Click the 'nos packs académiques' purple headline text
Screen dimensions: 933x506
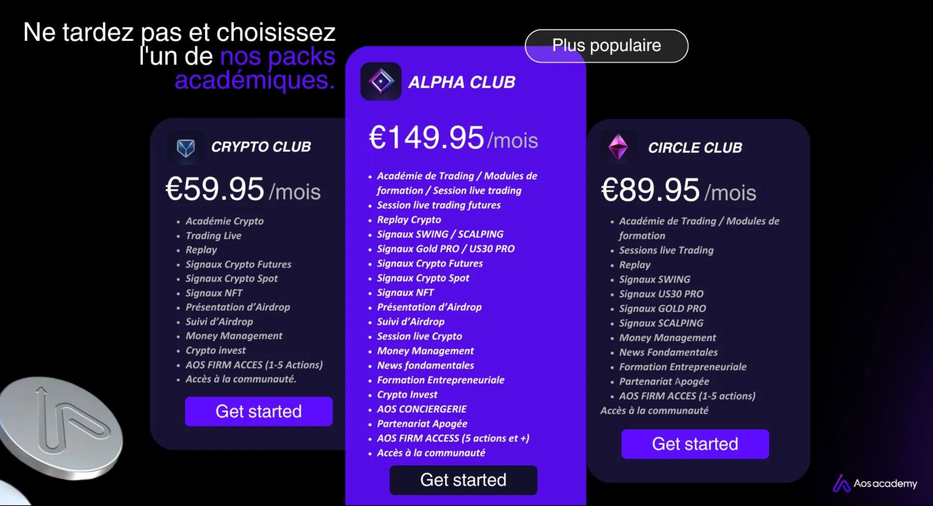point(255,68)
